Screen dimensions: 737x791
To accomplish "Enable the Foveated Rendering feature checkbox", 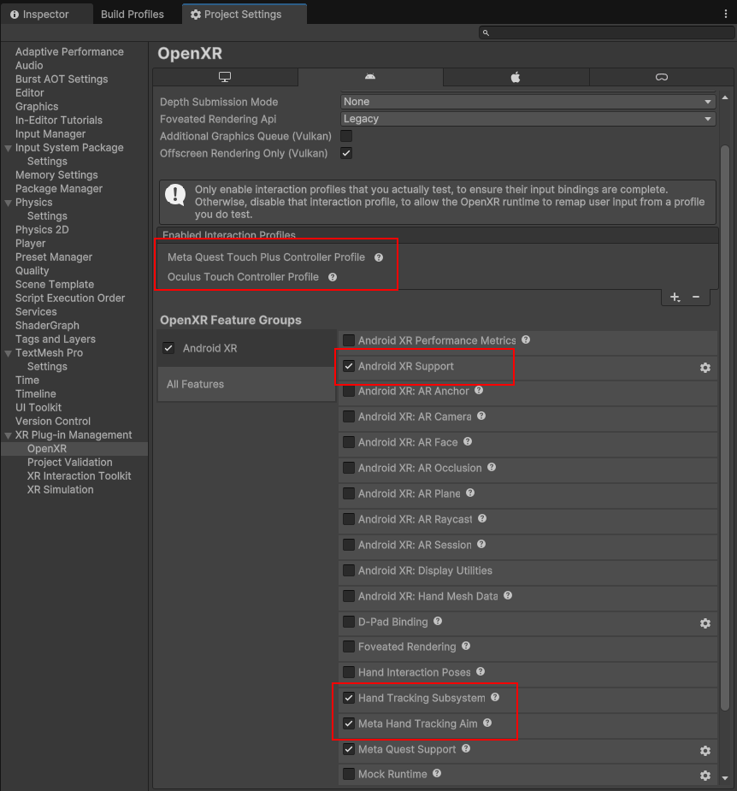I will 349,646.
